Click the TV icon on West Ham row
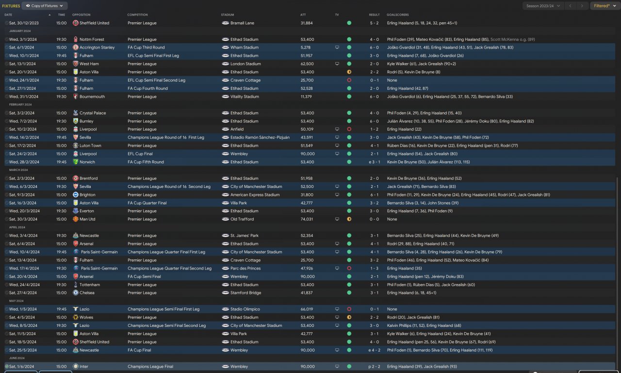This screenshot has width=621, height=373. pos(337,64)
